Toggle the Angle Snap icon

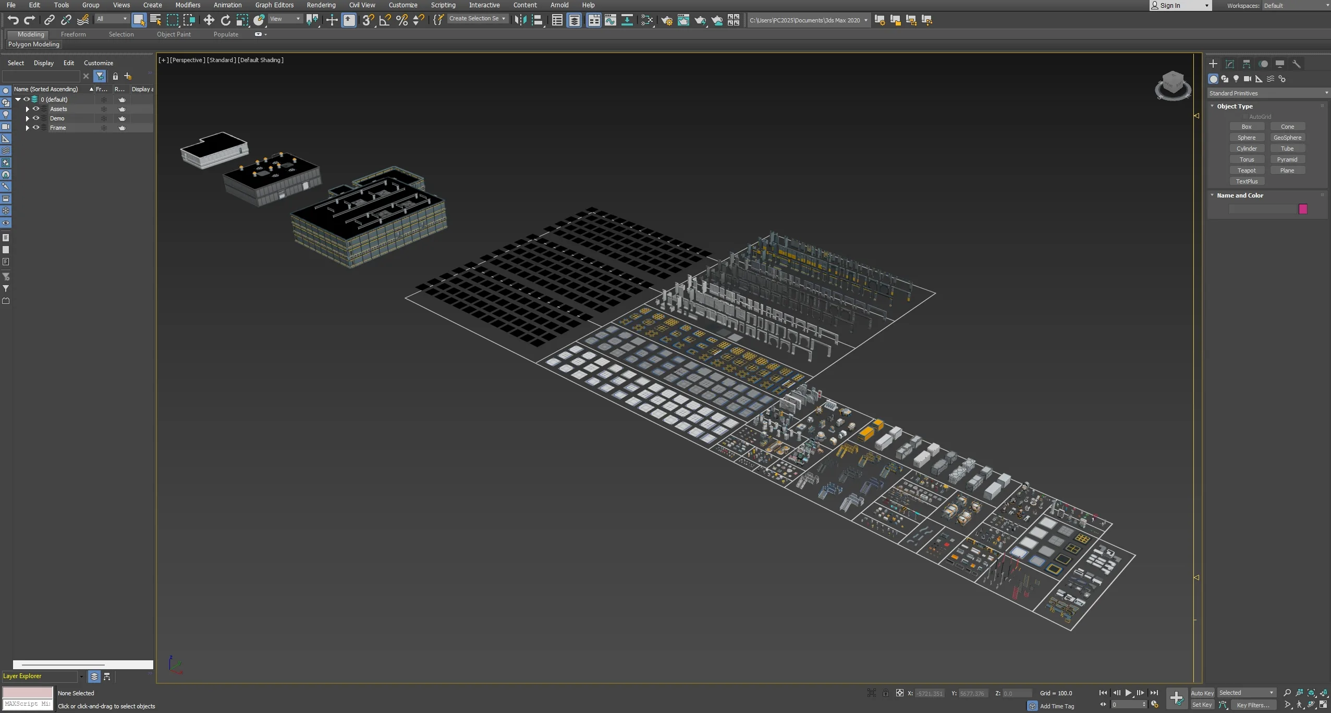coord(385,20)
